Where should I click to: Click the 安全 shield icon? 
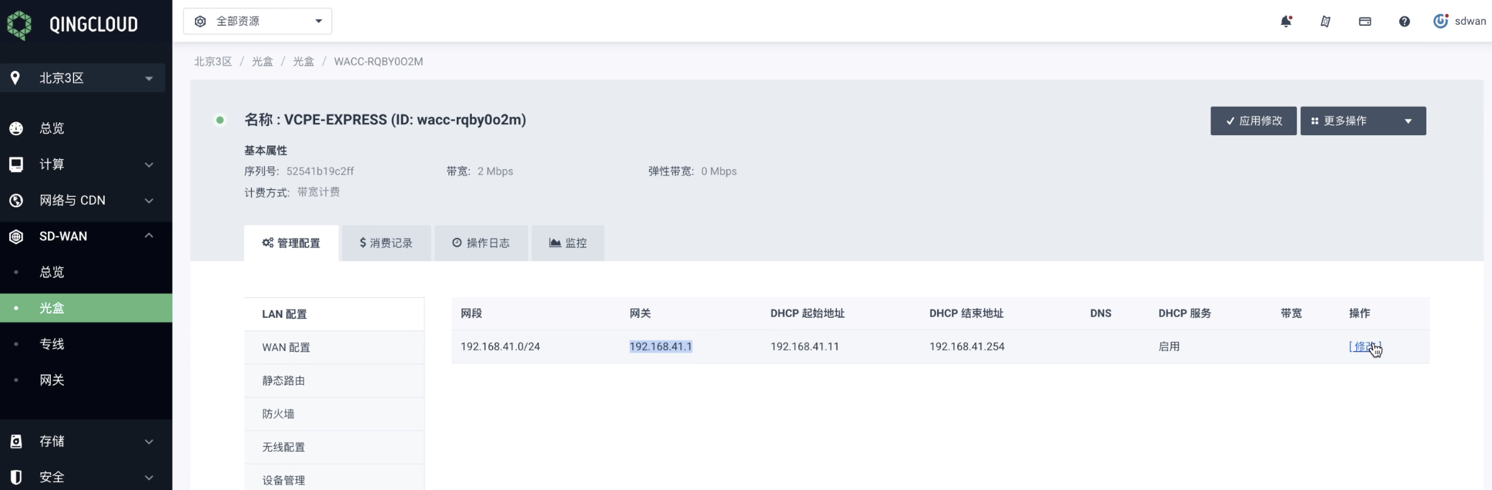tap(16, 477)
